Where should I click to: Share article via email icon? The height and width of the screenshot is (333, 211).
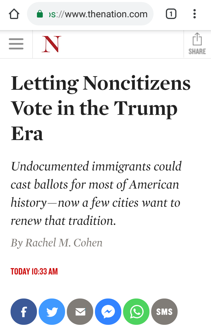80,312
